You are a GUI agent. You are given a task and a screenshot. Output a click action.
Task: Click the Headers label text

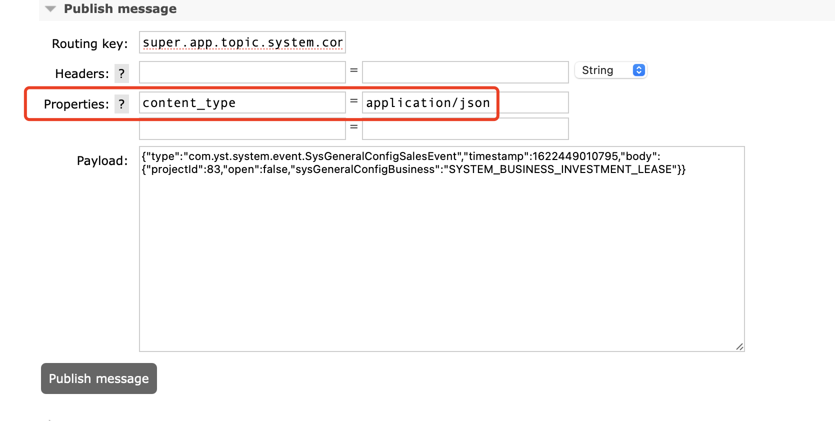(81, 74)
